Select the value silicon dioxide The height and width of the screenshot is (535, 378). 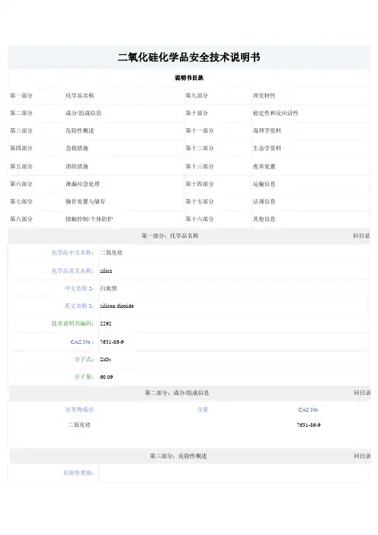point(117,306)
